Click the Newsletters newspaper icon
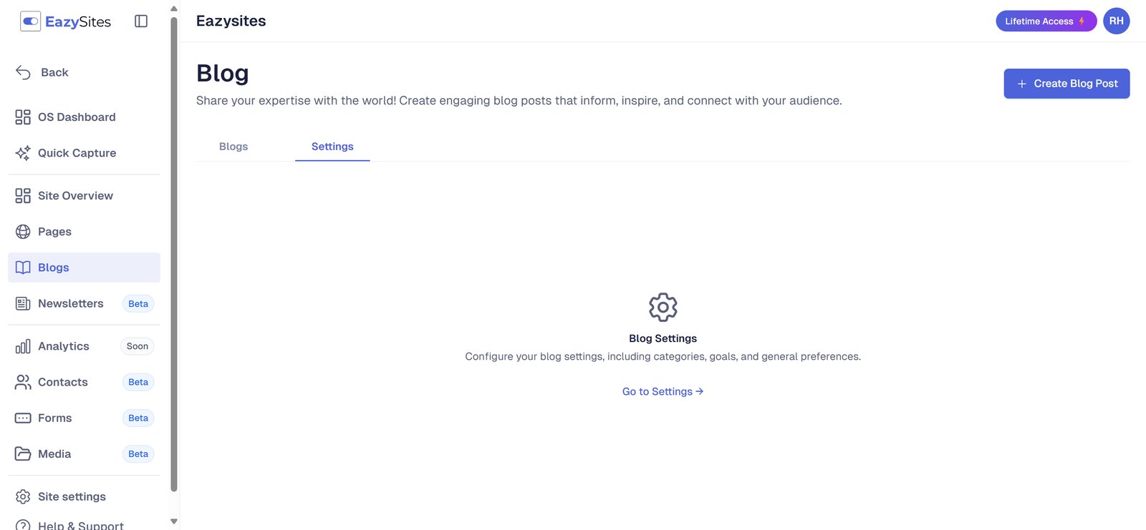Screen dimensions: 1146x530 [x=23, y=304]
